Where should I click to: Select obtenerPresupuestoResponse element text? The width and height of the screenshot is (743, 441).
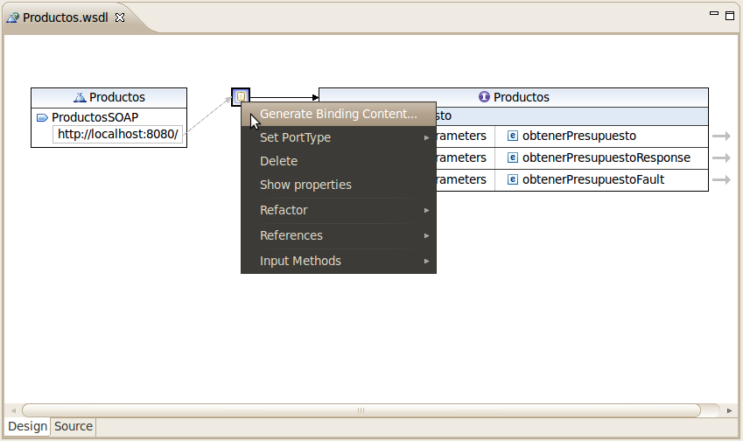(x=606, y=157)
